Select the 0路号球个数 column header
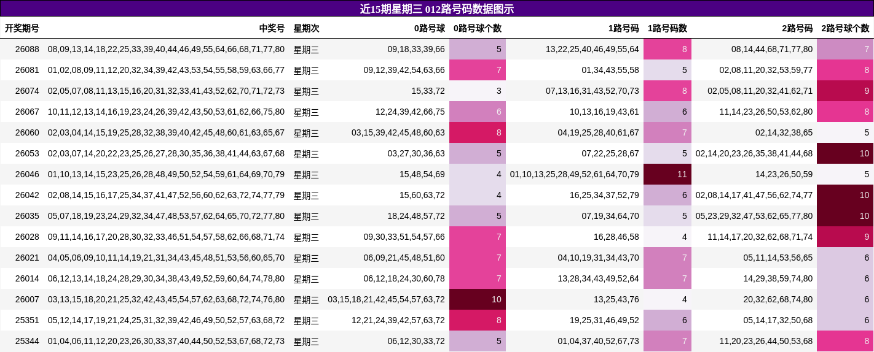The height and width of the screenshot is (352, 874). tap(477, 28)
